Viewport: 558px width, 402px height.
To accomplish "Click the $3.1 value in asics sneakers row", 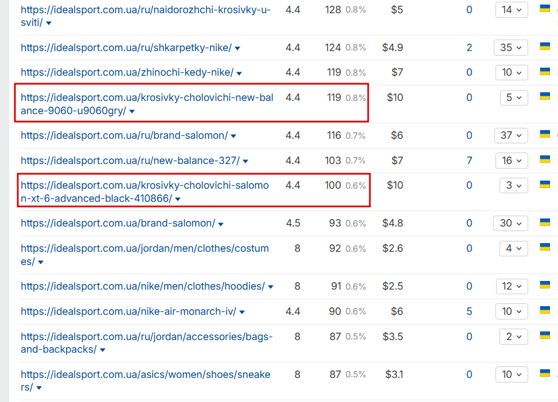I will coord(395,374).
